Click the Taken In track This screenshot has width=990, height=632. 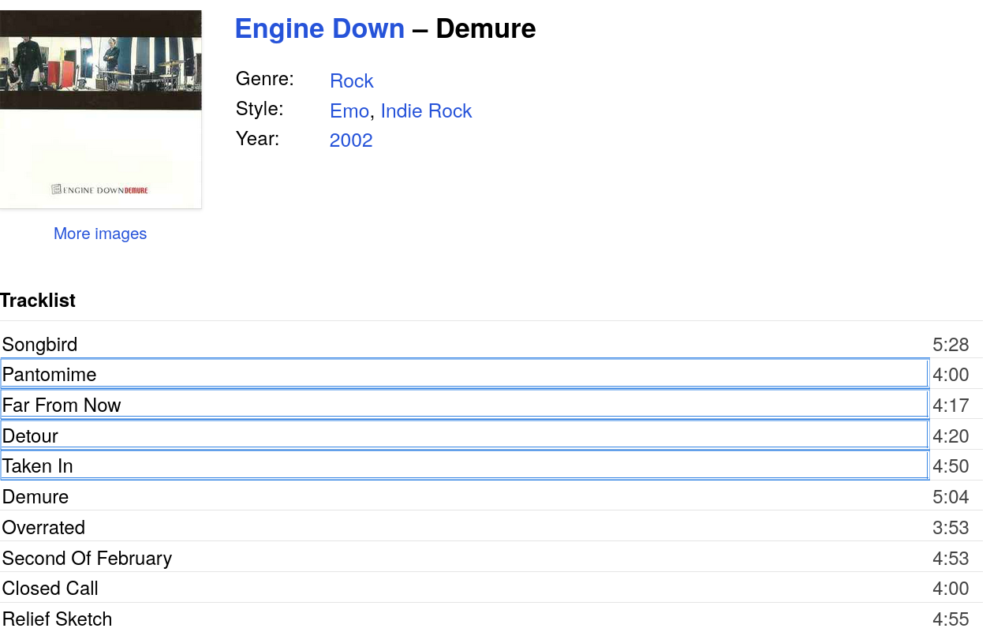coord(38,466)
